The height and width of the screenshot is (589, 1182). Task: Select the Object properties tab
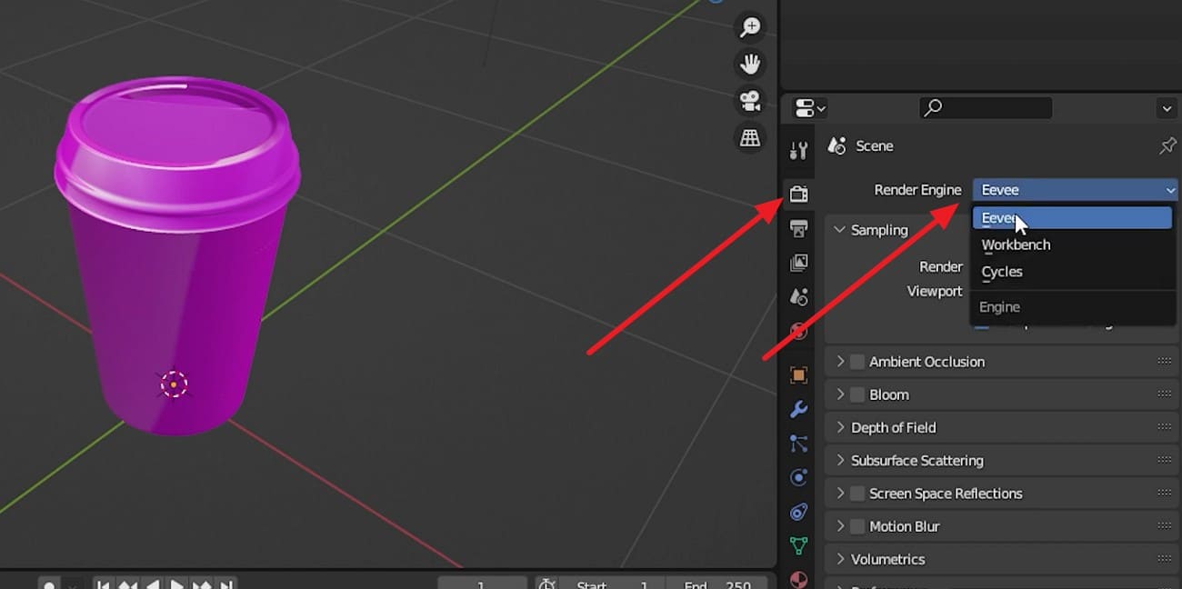tap(798, 375)
